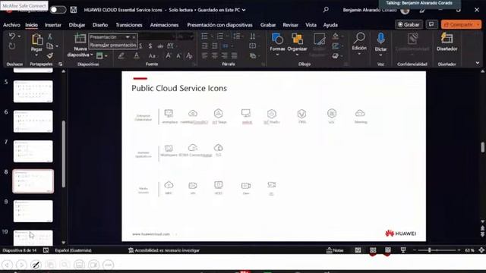Open the comments pane icon
The image size is (486, 273).
pos(431,24)
